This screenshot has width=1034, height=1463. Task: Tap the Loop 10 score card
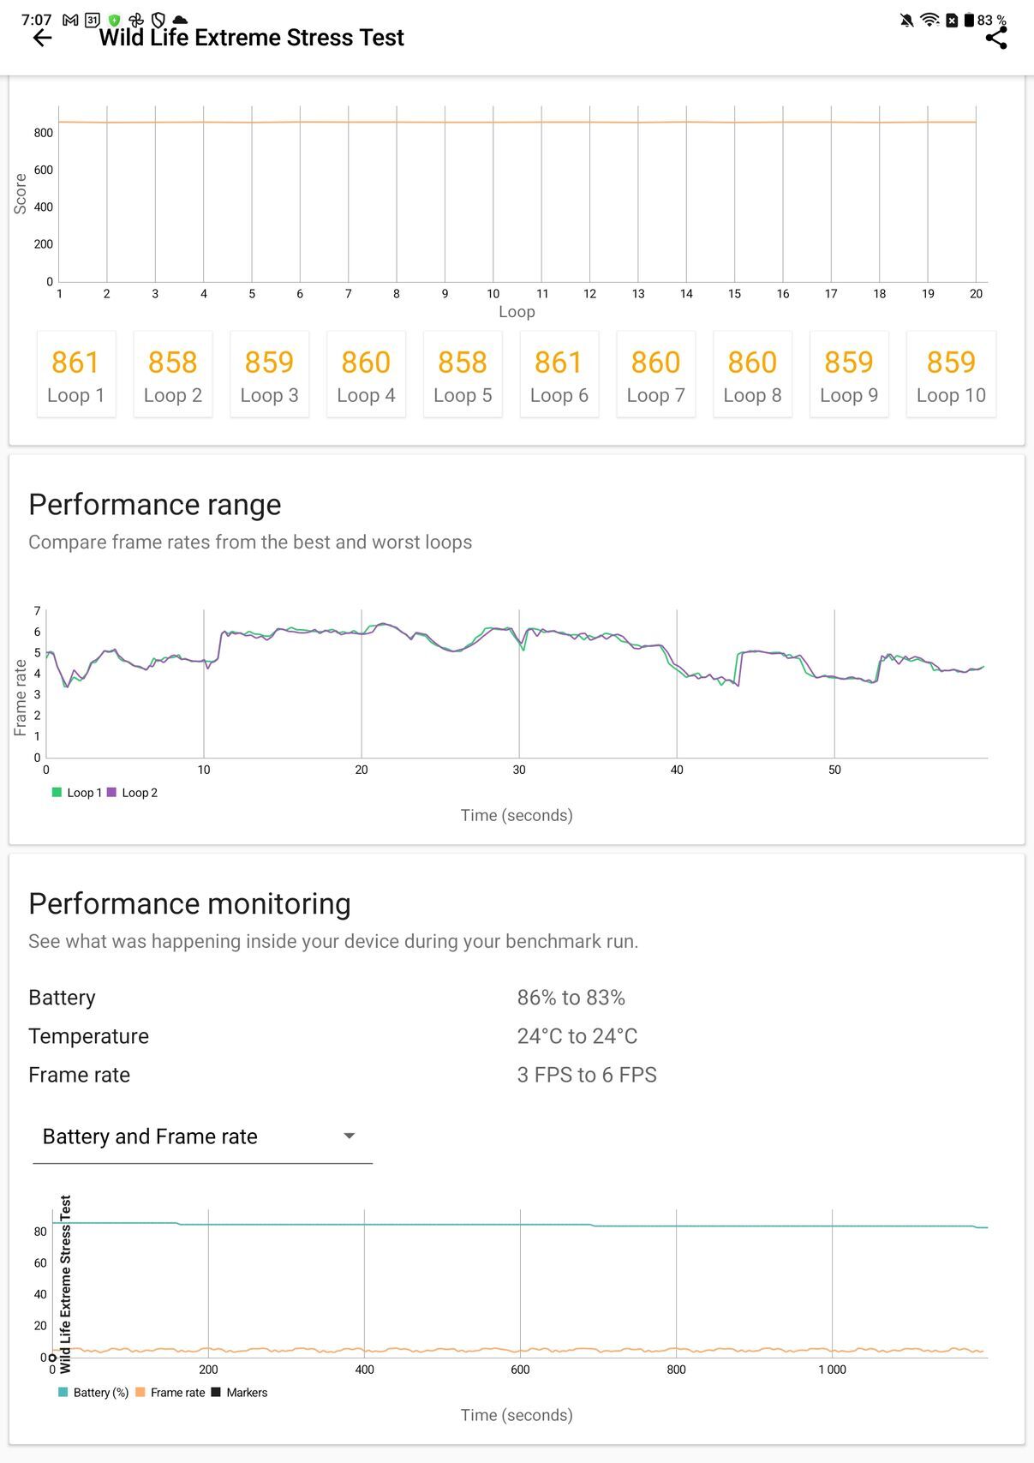click(x=951, y=375)
